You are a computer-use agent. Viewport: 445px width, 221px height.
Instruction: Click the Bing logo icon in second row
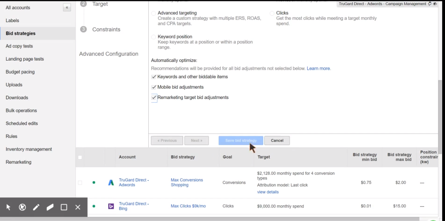click(x=111, y=206)
